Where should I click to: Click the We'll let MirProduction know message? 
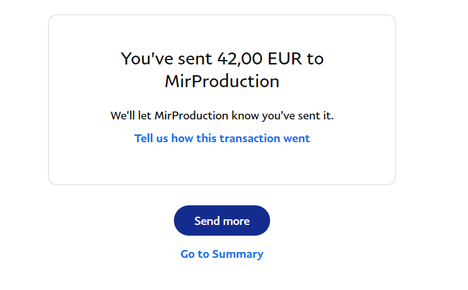(x=221, y=116)
